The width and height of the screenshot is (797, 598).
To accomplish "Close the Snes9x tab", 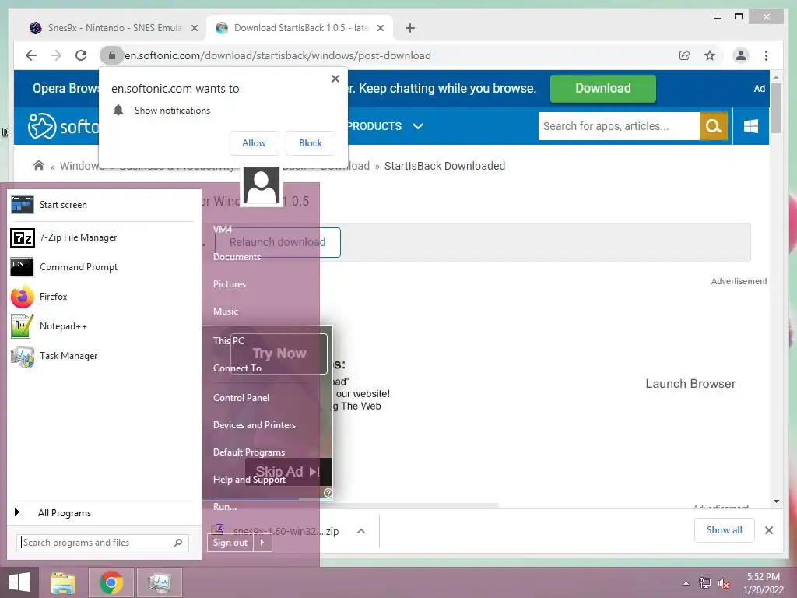I will click(194, 28).
